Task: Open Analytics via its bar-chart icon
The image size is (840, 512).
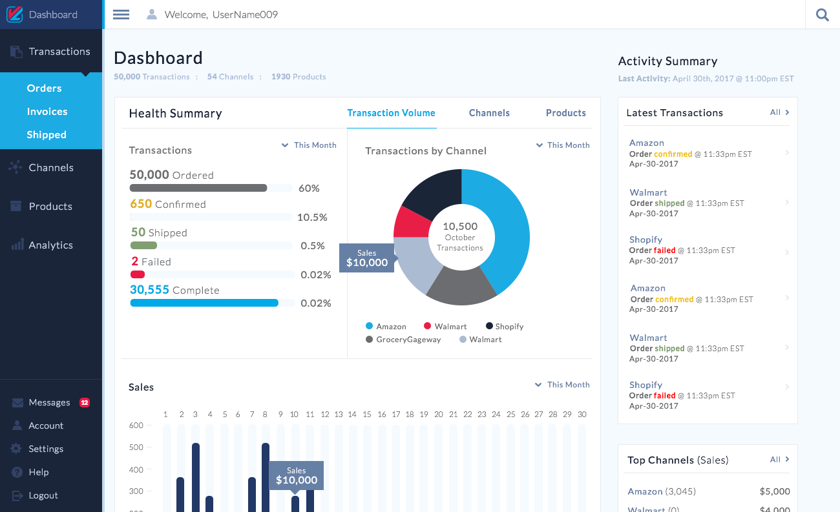Action: [x=17, y=245]
